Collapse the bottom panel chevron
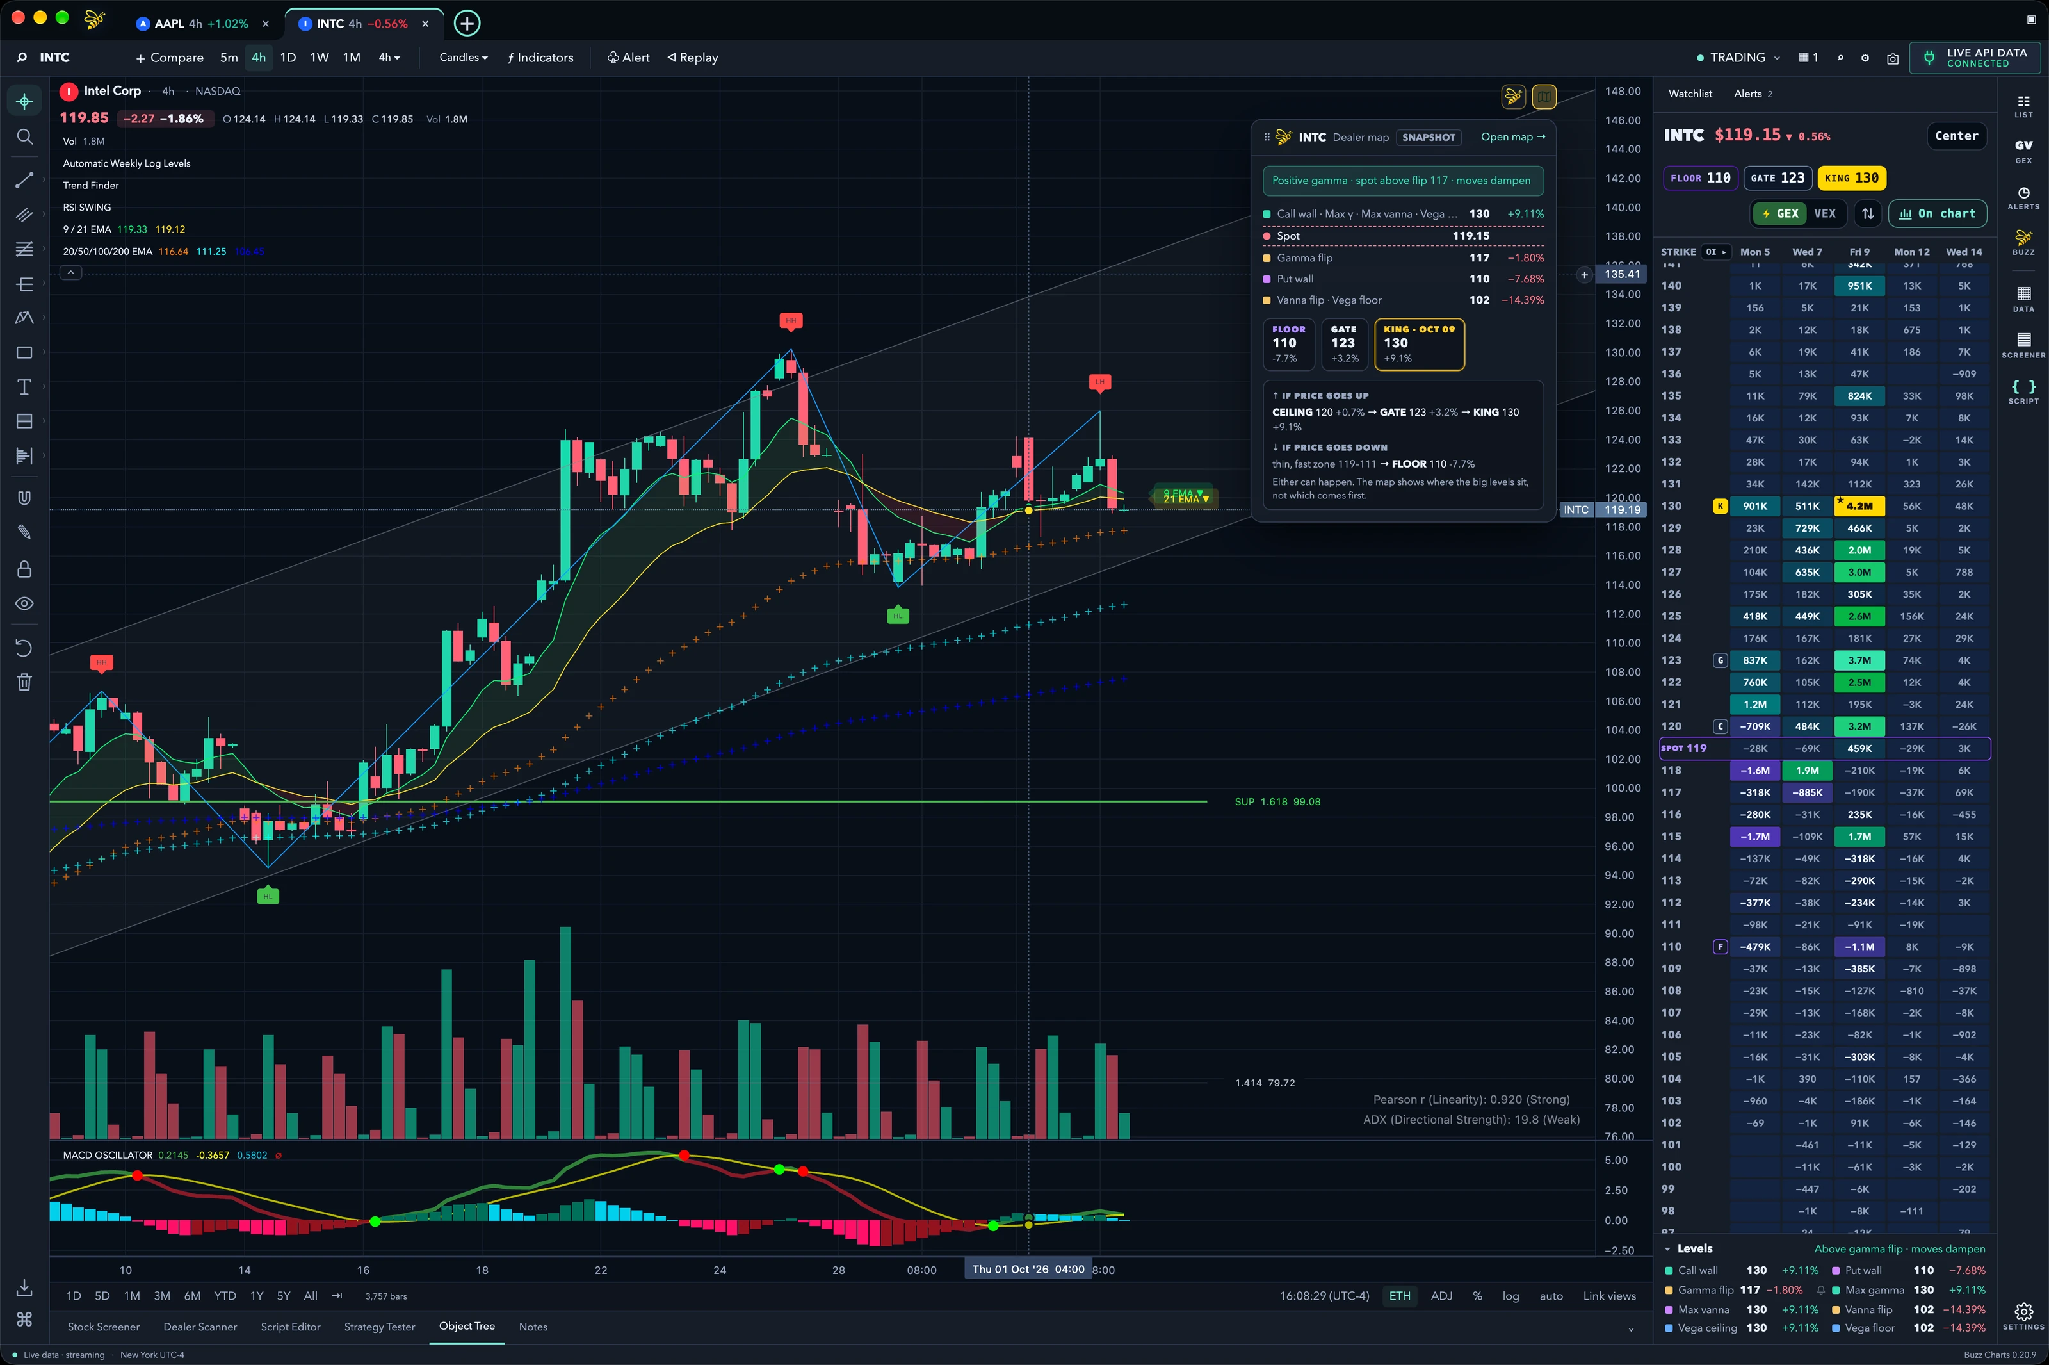 (x=1630, y=1329)
